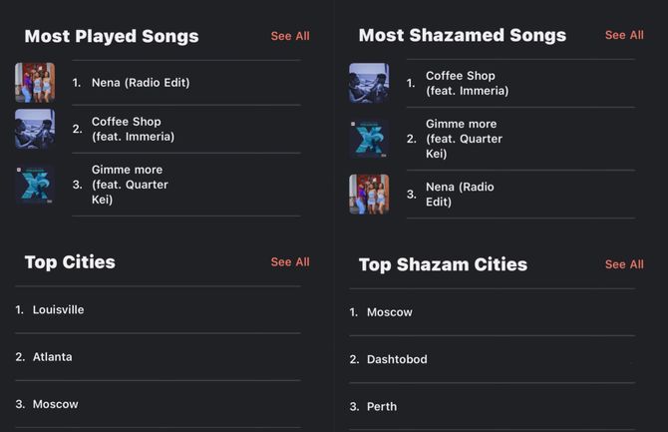Screen dimensions: 668x432
Task: See all Most Played Songs
Action: pos(290,36)
